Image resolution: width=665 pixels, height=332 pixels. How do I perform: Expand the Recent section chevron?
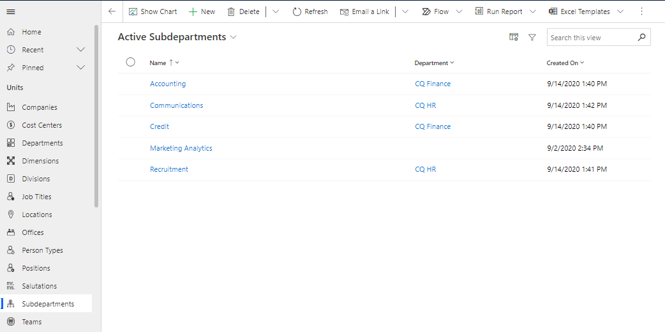coord(80,50)
